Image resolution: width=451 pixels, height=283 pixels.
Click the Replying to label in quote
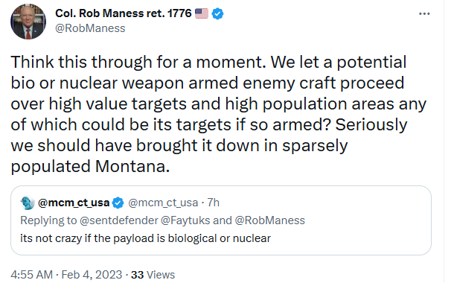tap(48, 220)
